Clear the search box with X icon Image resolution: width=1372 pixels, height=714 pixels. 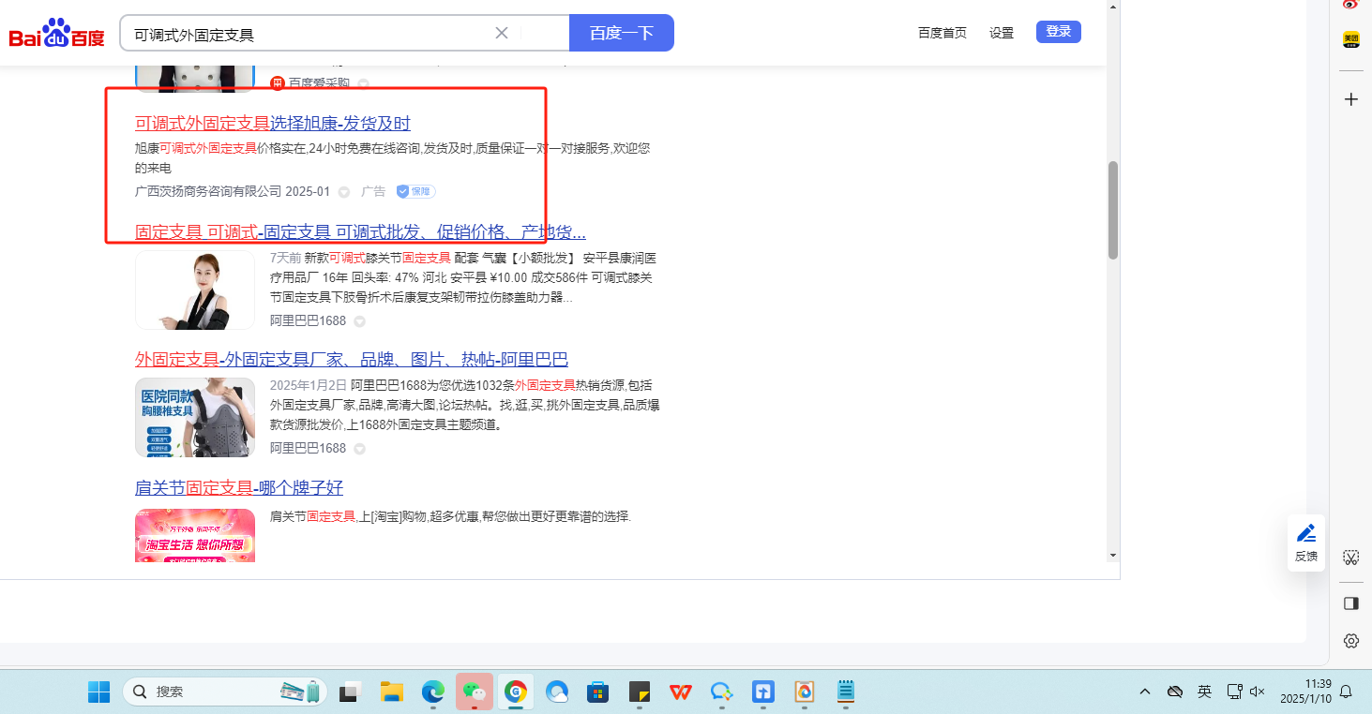502,33
